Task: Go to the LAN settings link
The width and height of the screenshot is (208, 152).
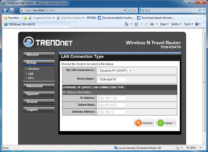Action: click(x=31, y=73)
